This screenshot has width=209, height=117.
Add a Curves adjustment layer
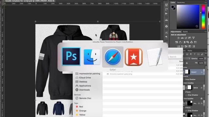pos(186,38)
